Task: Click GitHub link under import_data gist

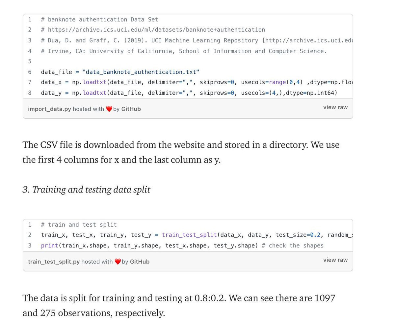Action: pyautogui.click(x=131, y=109)
